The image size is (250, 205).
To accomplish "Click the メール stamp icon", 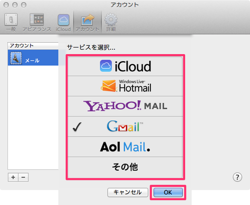I will [x=16, y=58].
